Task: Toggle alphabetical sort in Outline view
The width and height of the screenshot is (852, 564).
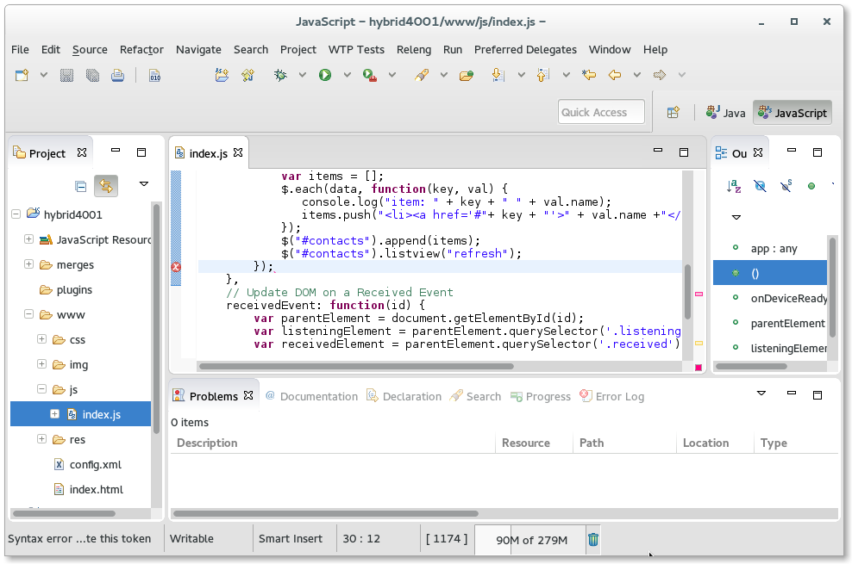Action: tap(734, 185)
